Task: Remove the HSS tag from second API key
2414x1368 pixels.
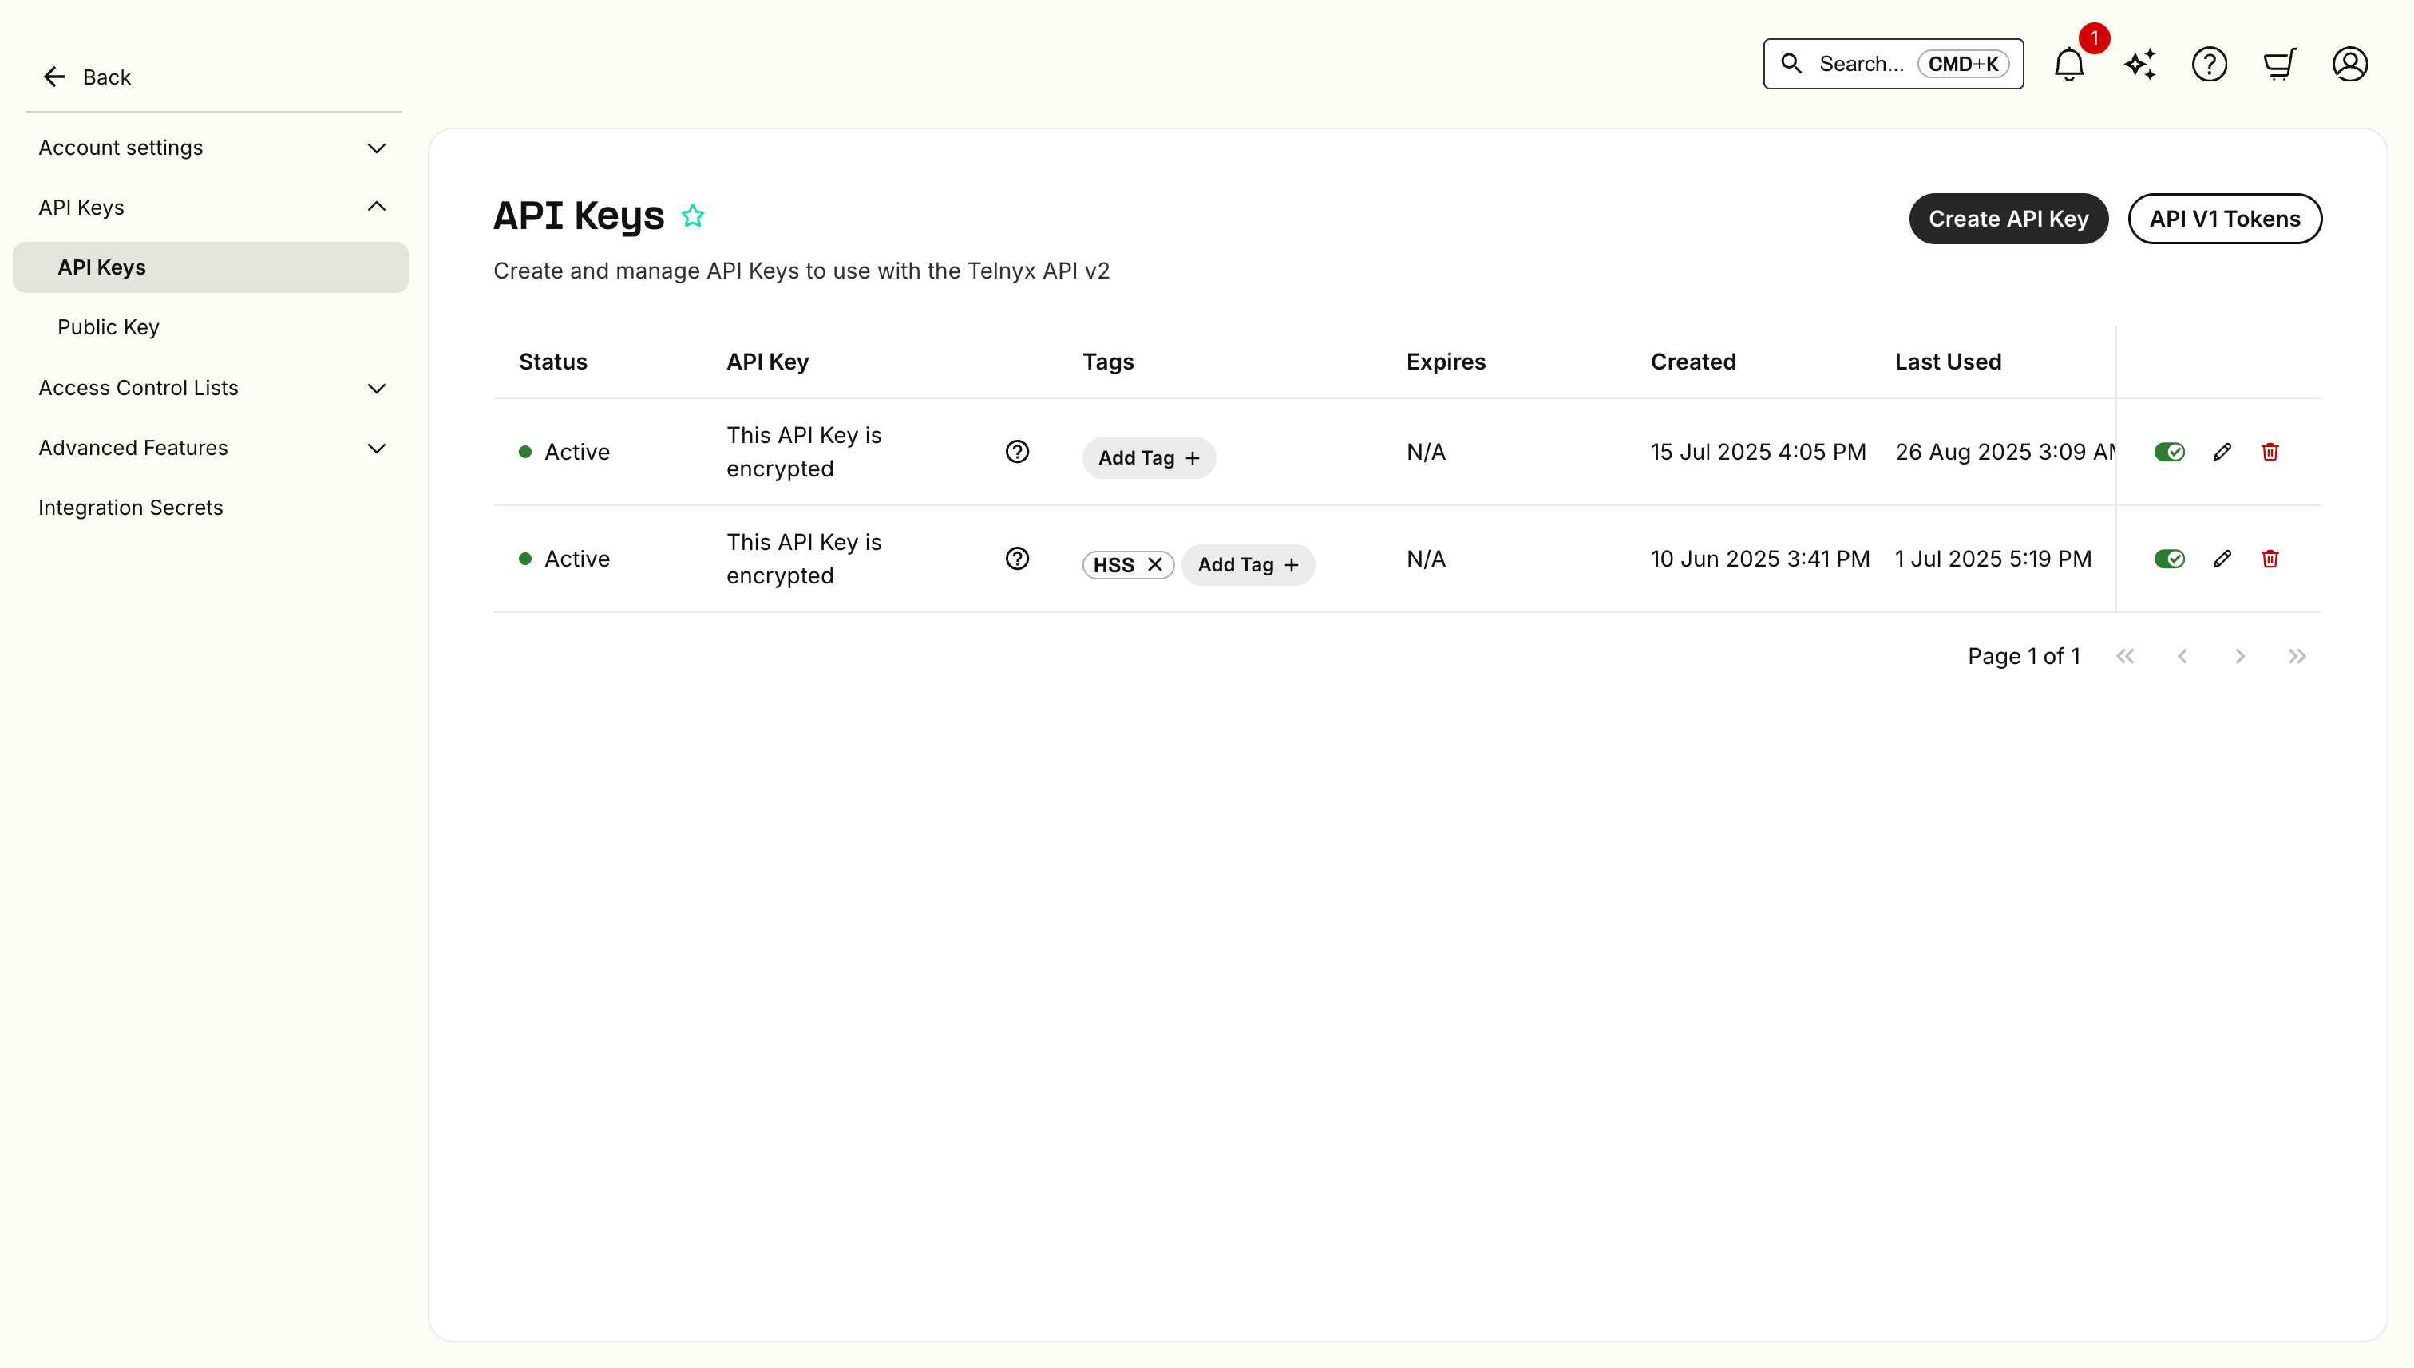Action: (x=1155, y=564)
